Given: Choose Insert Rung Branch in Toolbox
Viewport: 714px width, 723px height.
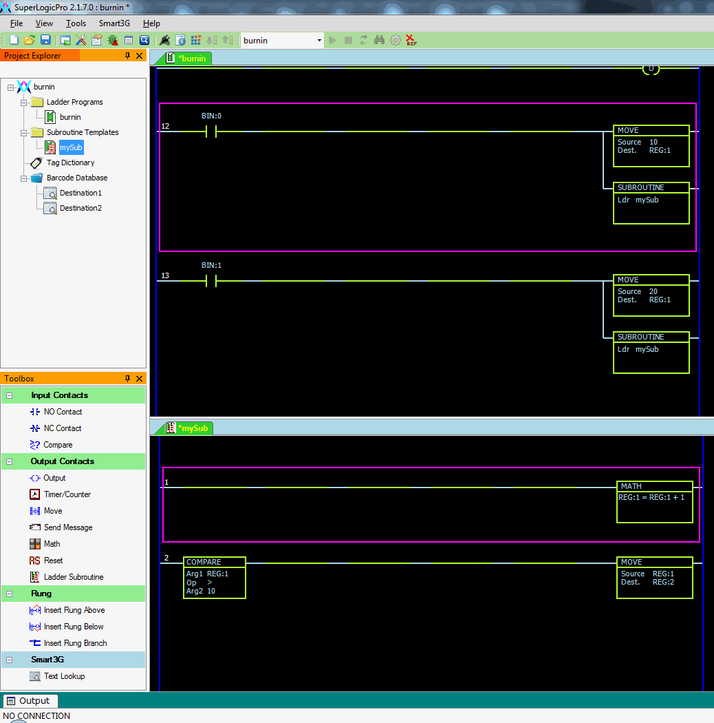Looking at the screenshot, I should click(x=75, y=643).
